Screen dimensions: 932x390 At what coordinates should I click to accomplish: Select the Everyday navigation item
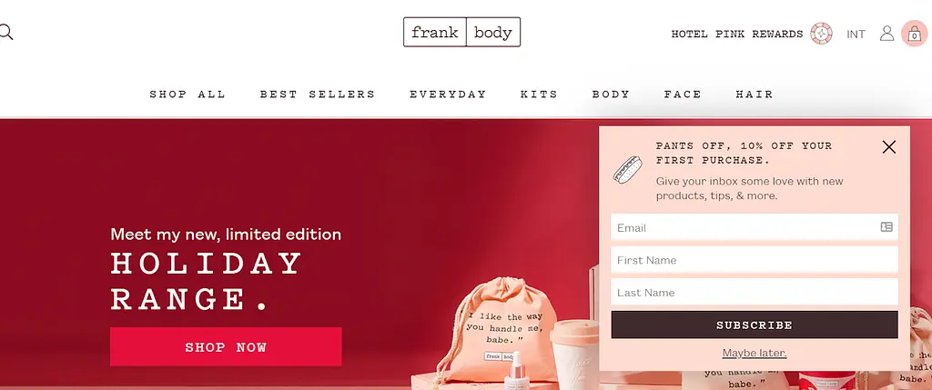pyautogui.click(x=448, y=95)
